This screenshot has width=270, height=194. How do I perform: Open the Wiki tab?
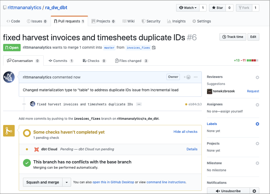pyautogui.click(x=129, y=21)
